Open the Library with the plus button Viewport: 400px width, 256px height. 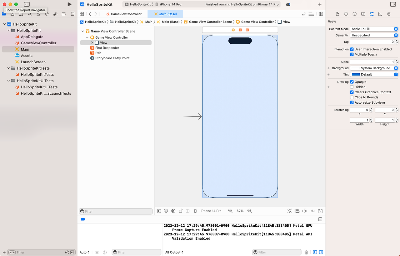[319, 4]
